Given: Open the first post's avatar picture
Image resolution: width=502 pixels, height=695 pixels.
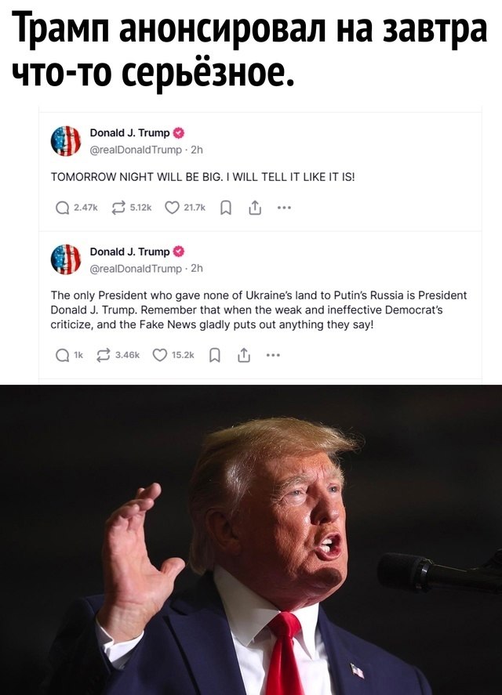Looking at the screenshot, I should point(66,141).
